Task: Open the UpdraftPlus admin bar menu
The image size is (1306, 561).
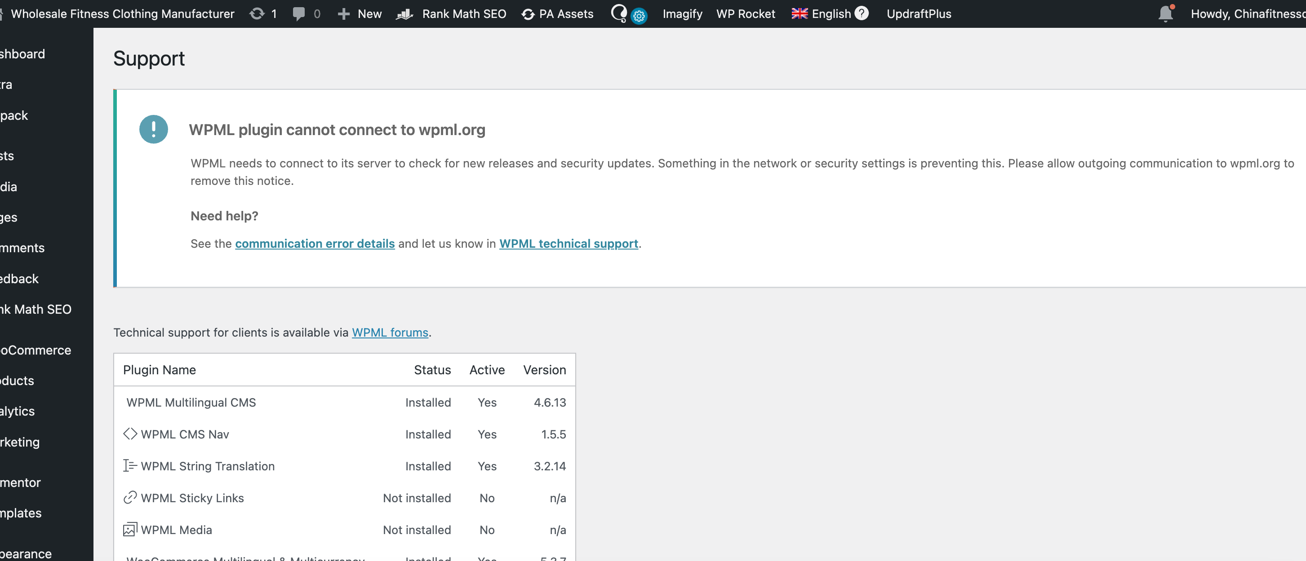Action: pos(919,13)
